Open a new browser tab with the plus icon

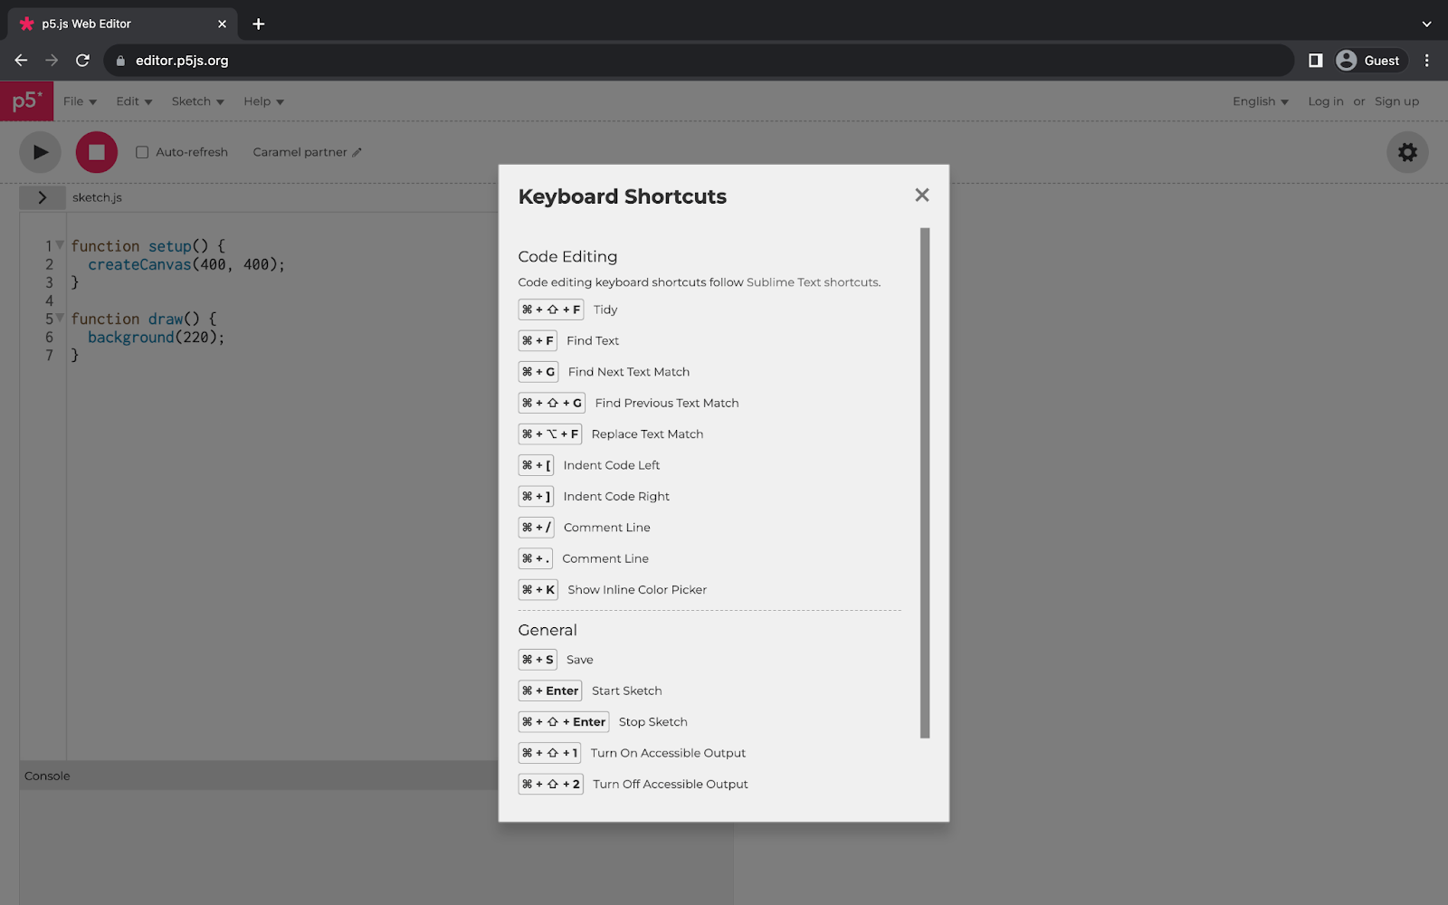(x=258, y=24)
